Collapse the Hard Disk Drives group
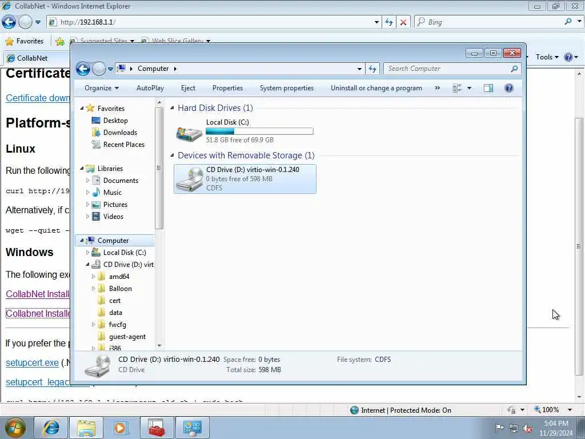Viewport: 585px width, 439px height. (172, 108)
